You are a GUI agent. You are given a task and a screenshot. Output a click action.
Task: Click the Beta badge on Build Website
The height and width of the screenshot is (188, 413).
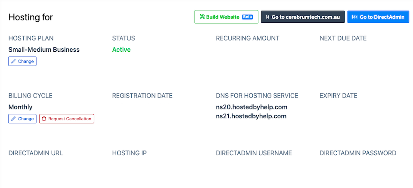click(248, 17)
